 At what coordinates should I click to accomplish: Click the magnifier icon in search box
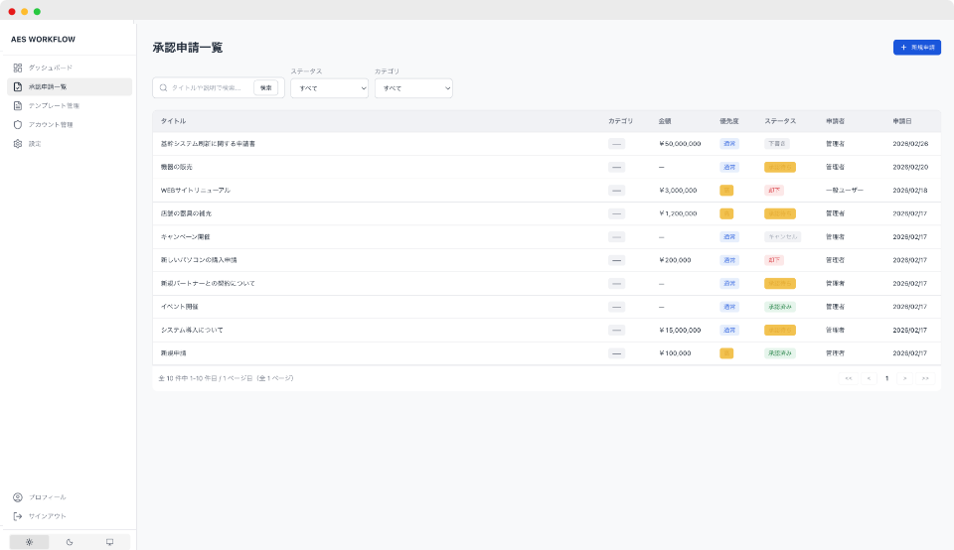[164, 88]
